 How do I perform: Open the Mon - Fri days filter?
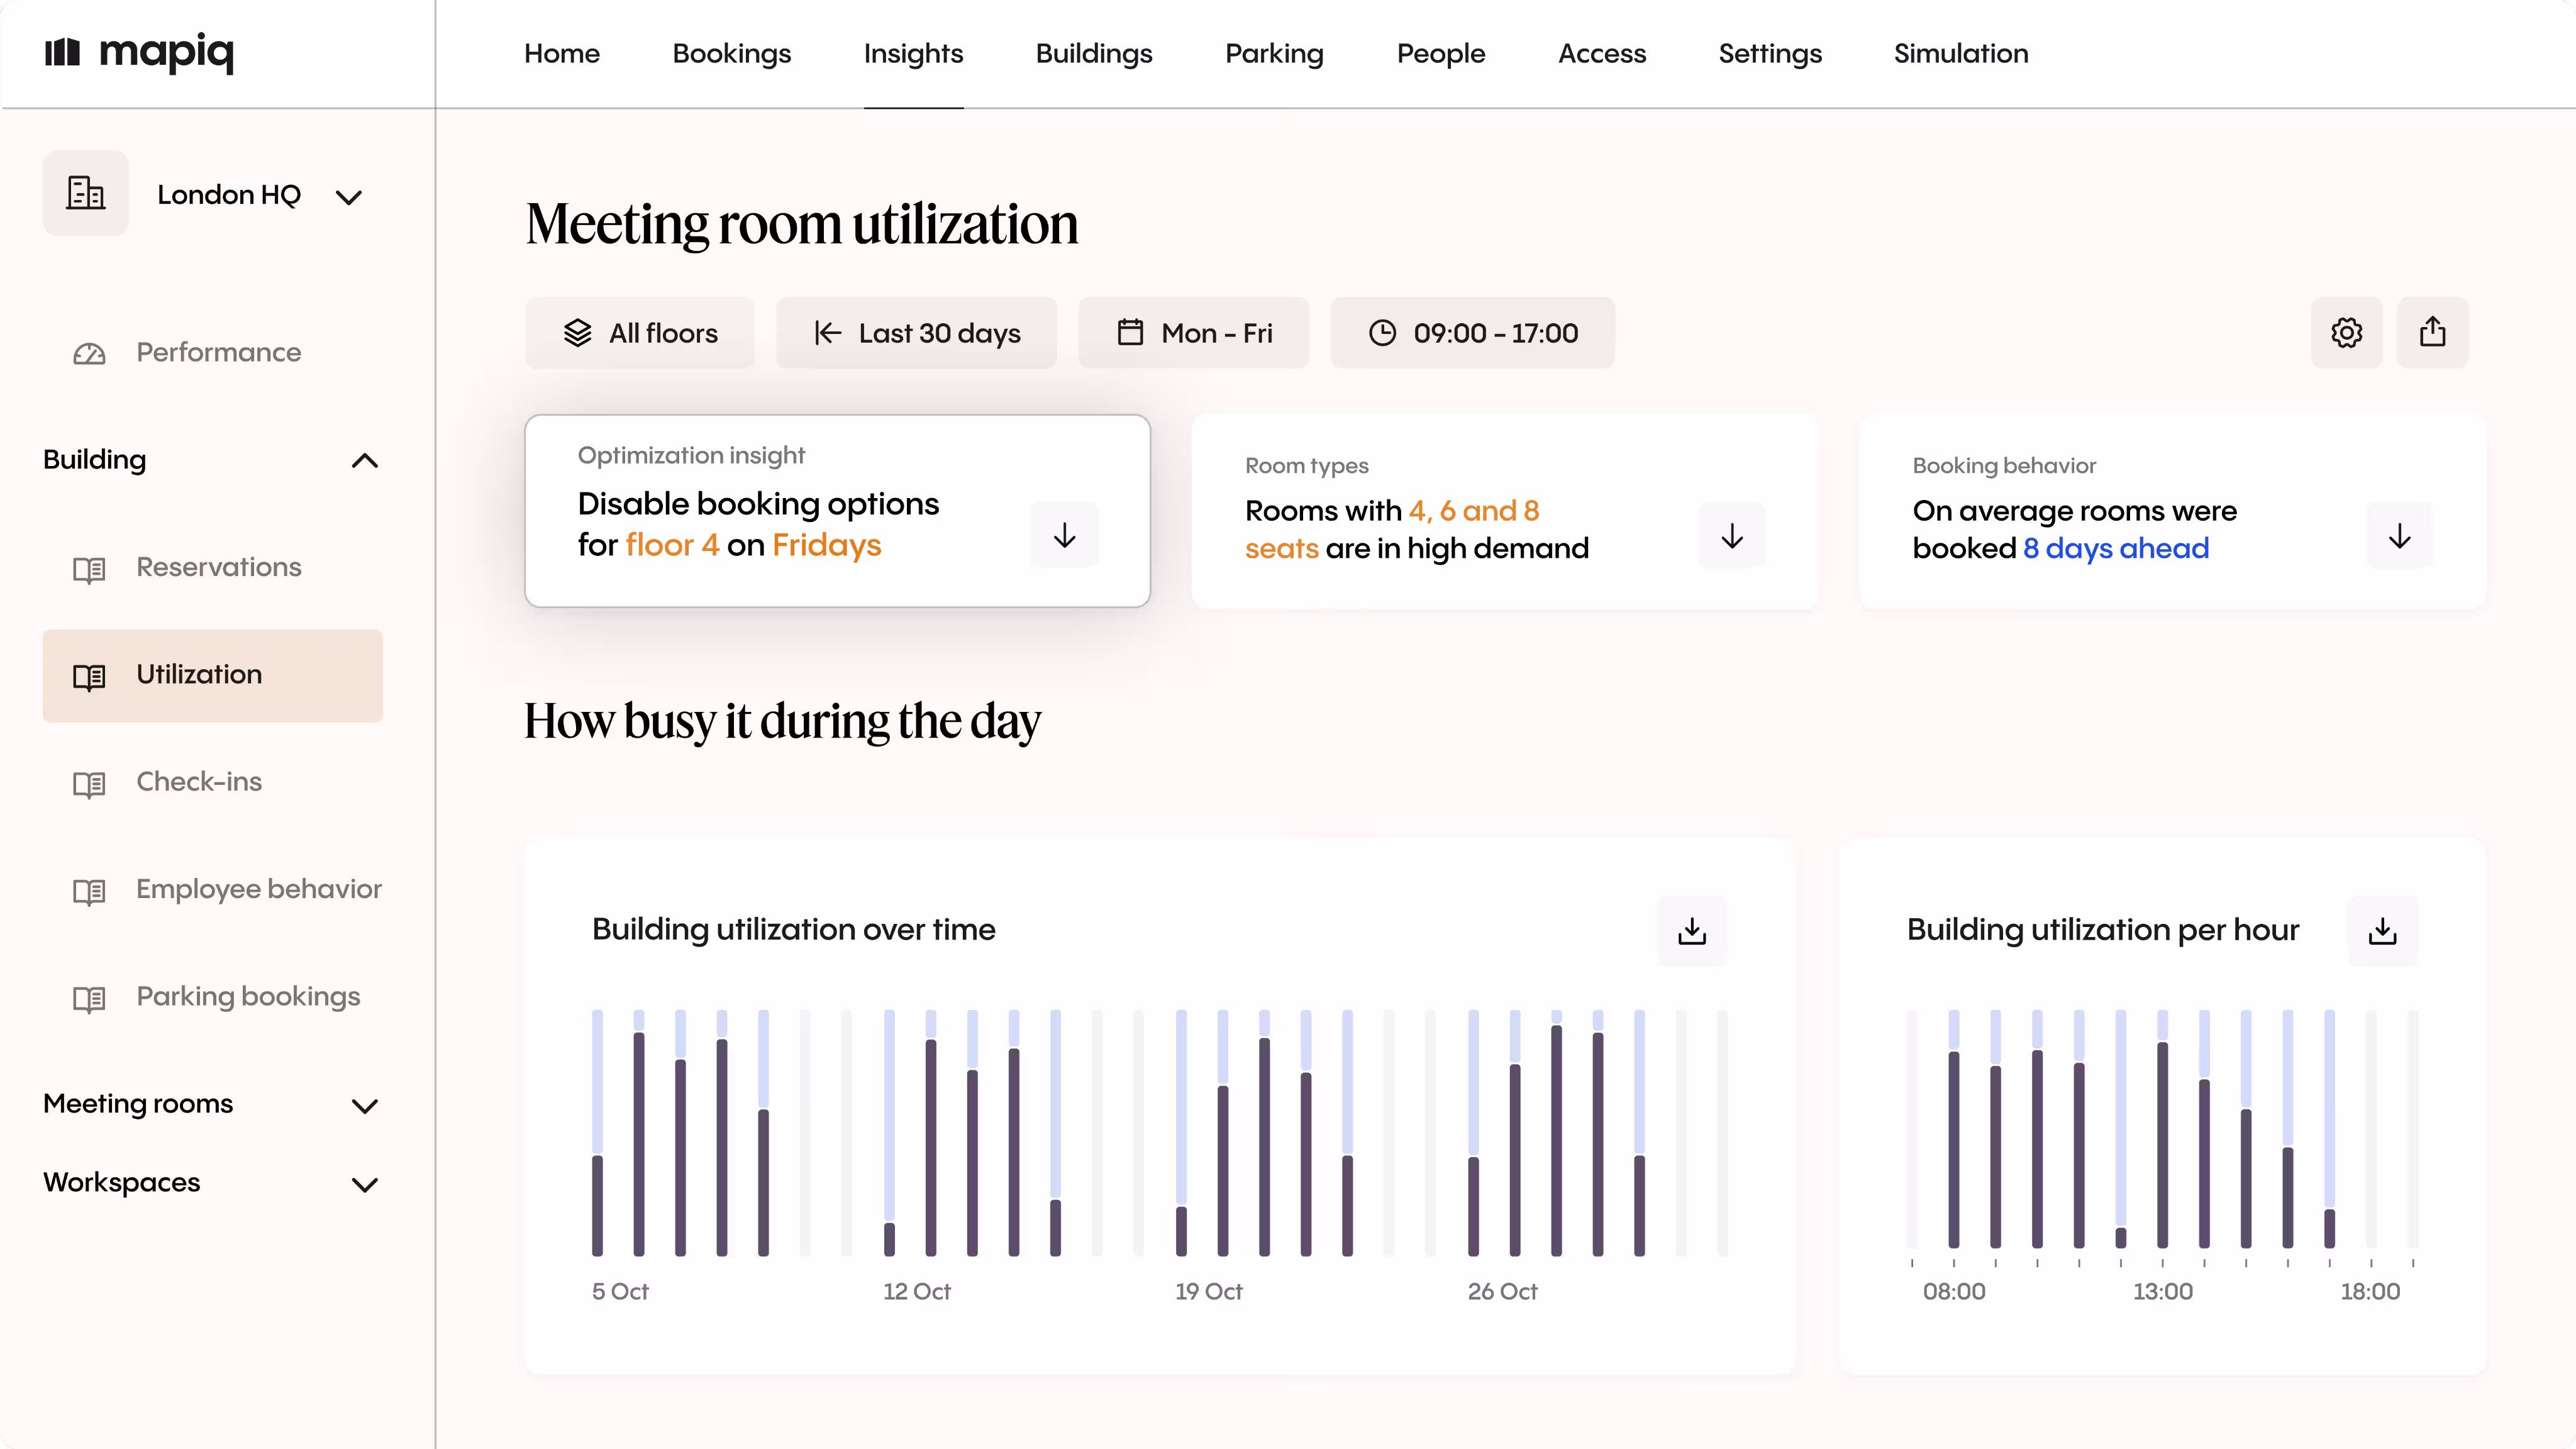pos(1193,333)
